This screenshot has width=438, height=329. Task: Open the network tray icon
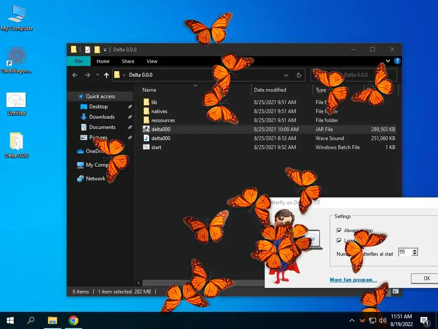click(373, 320)
